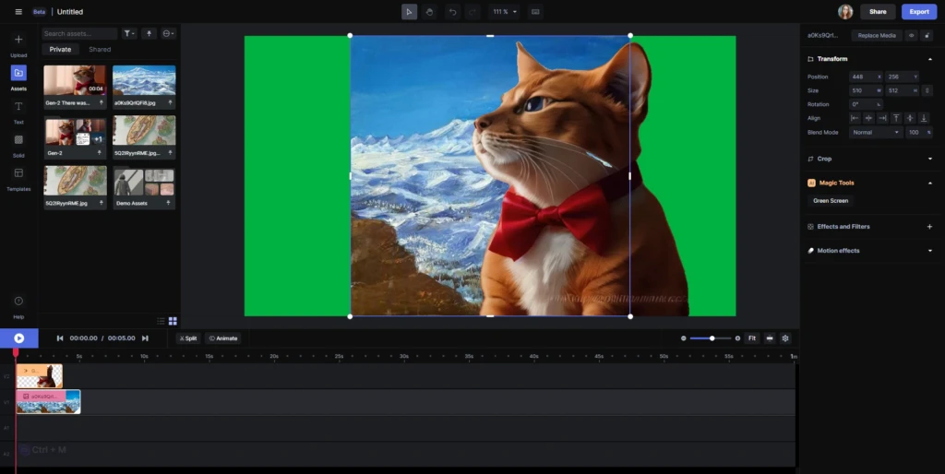945x474 pixels.
Task: Jump to the timeline end
Action: click(145, 338)
